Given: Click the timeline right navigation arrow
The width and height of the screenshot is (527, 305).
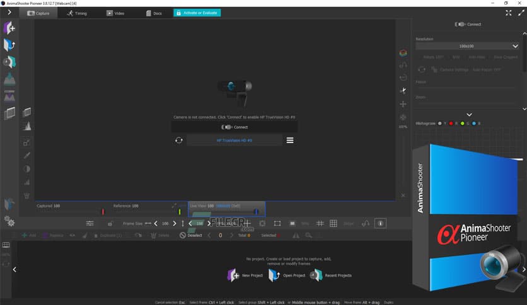Looking at the screenshot, I should [524, 269].
